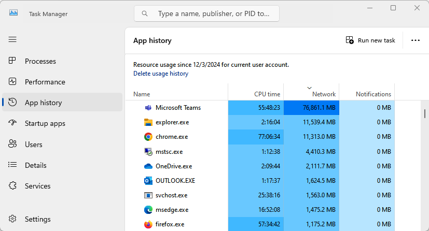Screen dimensions: 429x231
Task: Select the OneDrive.exe row name
Action: pos(174,166)
